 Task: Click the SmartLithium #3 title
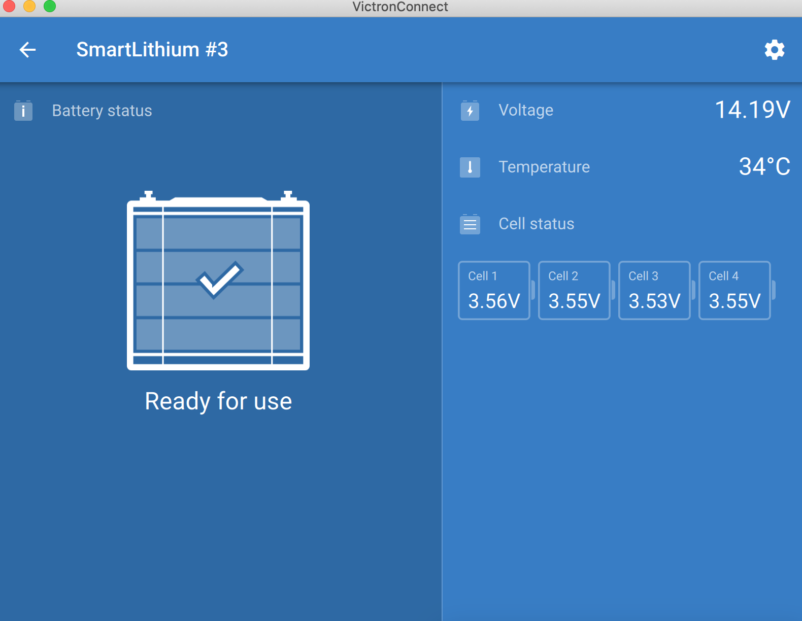tap(152, 50)
